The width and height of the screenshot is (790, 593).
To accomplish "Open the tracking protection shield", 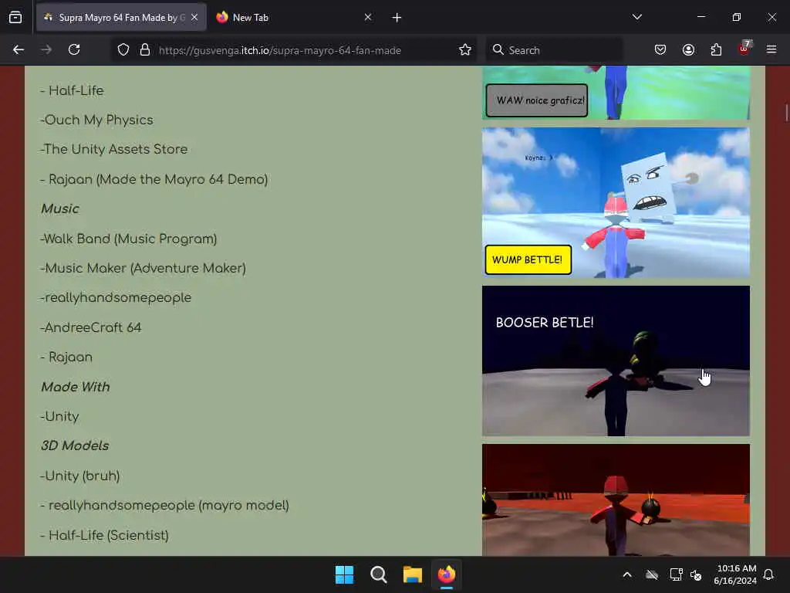I will pyautogui.click(x=123, y=50).
